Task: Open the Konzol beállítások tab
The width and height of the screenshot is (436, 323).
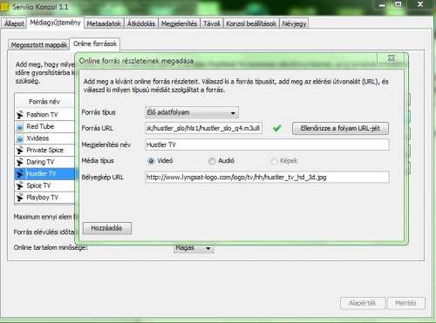Action: click(251, 24)
